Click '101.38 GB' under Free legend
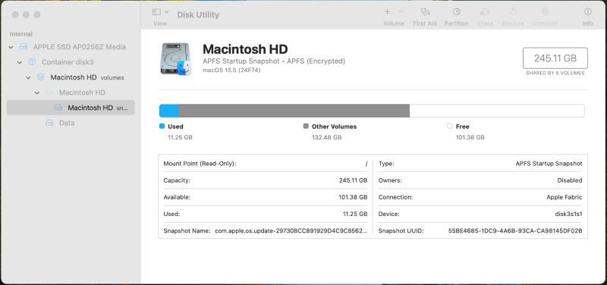The image size is (607, 285). (470, 137)
